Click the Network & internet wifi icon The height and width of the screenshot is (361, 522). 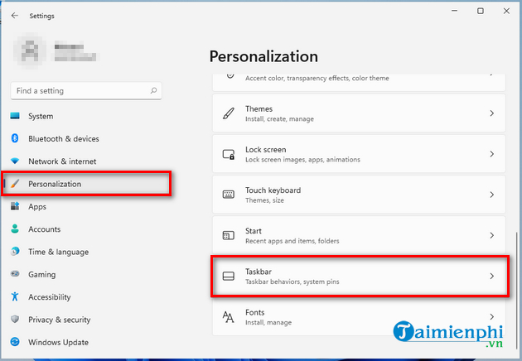coord(15,161)
